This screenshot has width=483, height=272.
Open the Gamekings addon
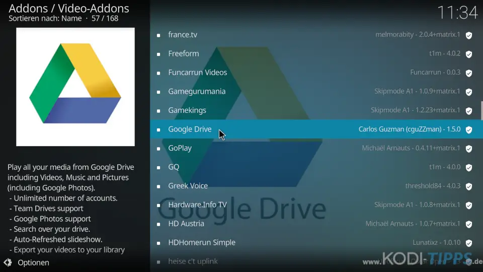[316, 110]
